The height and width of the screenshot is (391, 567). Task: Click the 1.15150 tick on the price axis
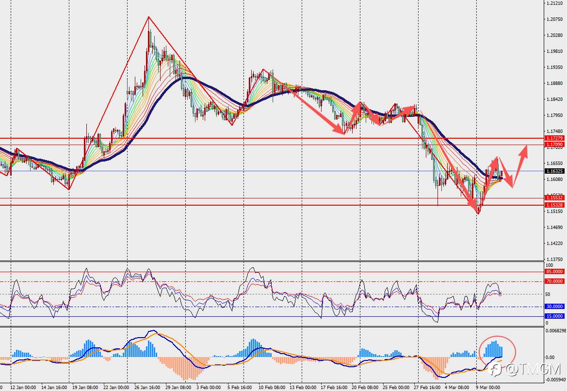554,211
